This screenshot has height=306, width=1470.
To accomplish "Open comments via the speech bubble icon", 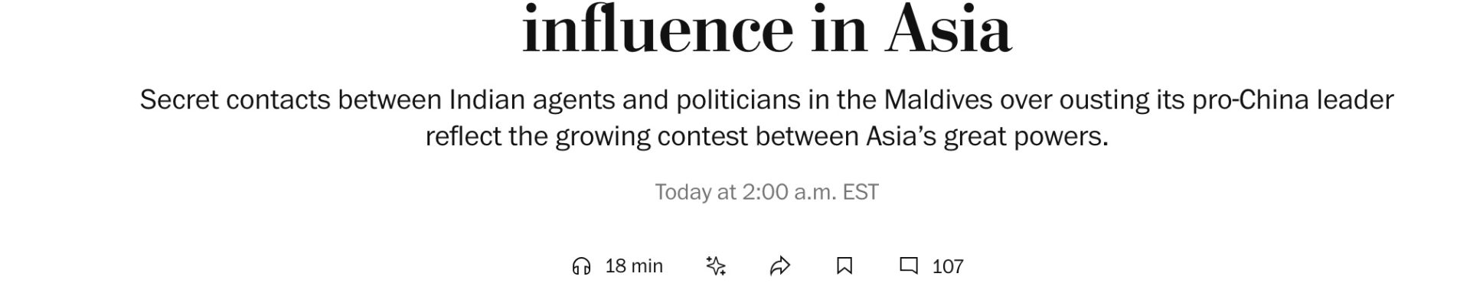I will [x=909, y=266].
